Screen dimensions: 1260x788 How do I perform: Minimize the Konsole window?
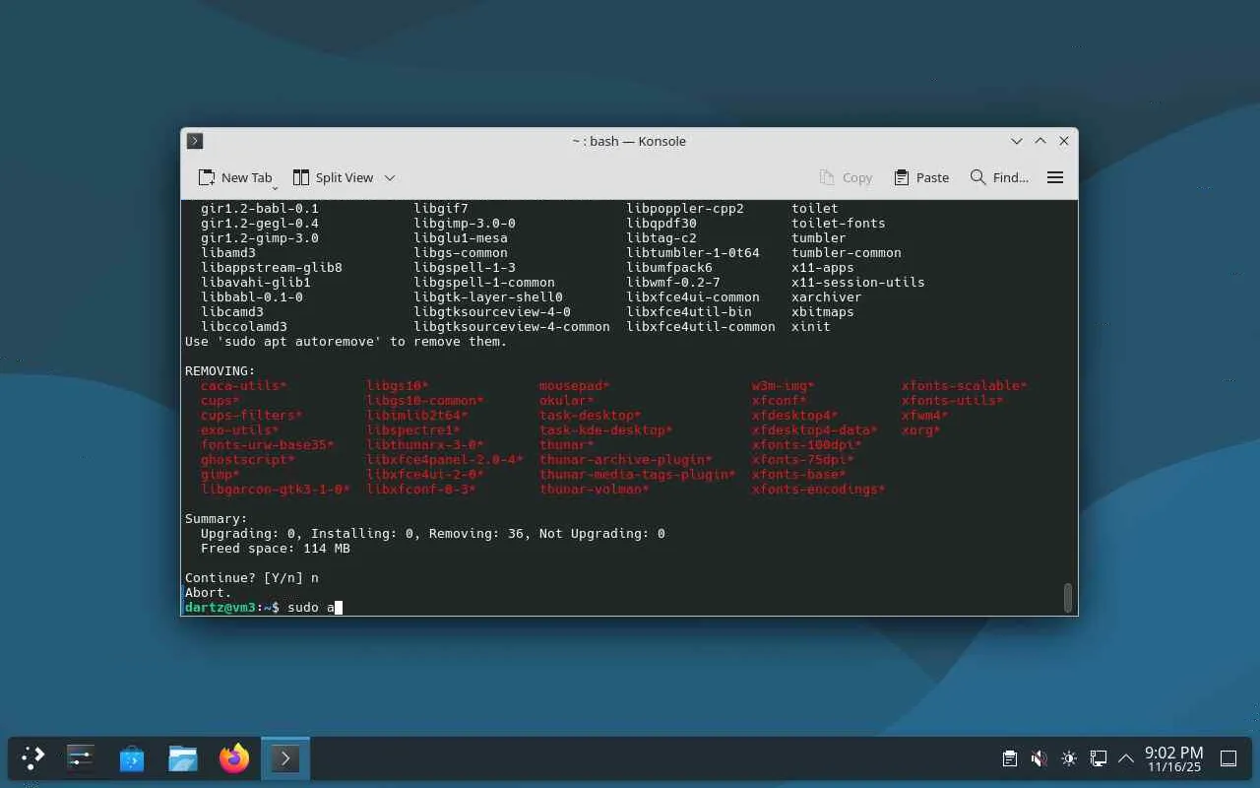tap(1017, 141)
